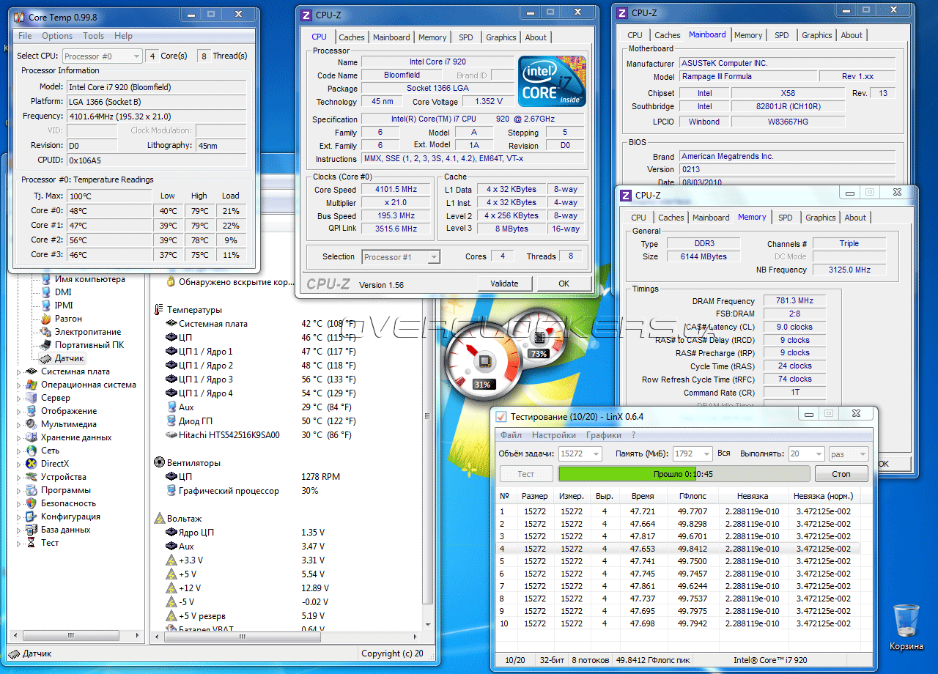Viewport: 938px width, 674px height.
Task: Click the green LinX test progress bar
Action: 684,474
